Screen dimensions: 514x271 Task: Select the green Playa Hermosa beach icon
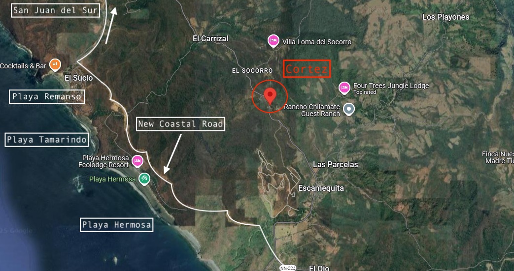click(x=144, y=179)
